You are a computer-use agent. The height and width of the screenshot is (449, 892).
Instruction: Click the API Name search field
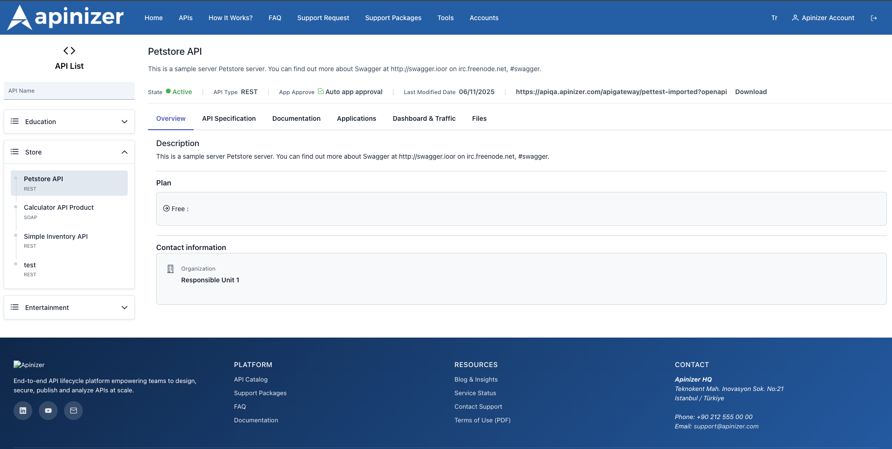pyautogui.click(x=69, y=90)
